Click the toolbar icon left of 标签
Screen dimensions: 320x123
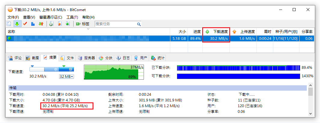click(68, 24)
